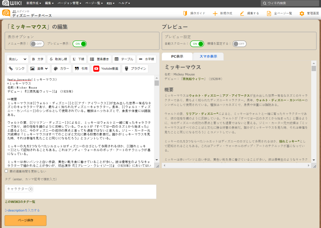
Task: Open ウォルト・ディズニー link in preview
Action: (x=204, y=95)
